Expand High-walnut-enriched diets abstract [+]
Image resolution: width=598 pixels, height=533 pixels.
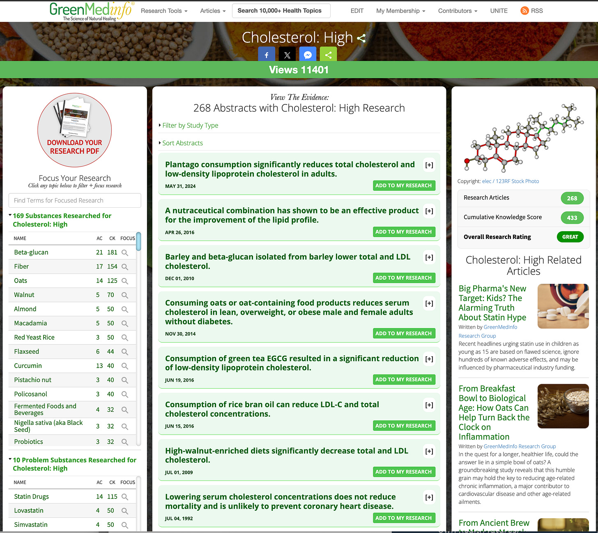click(429, 451)
